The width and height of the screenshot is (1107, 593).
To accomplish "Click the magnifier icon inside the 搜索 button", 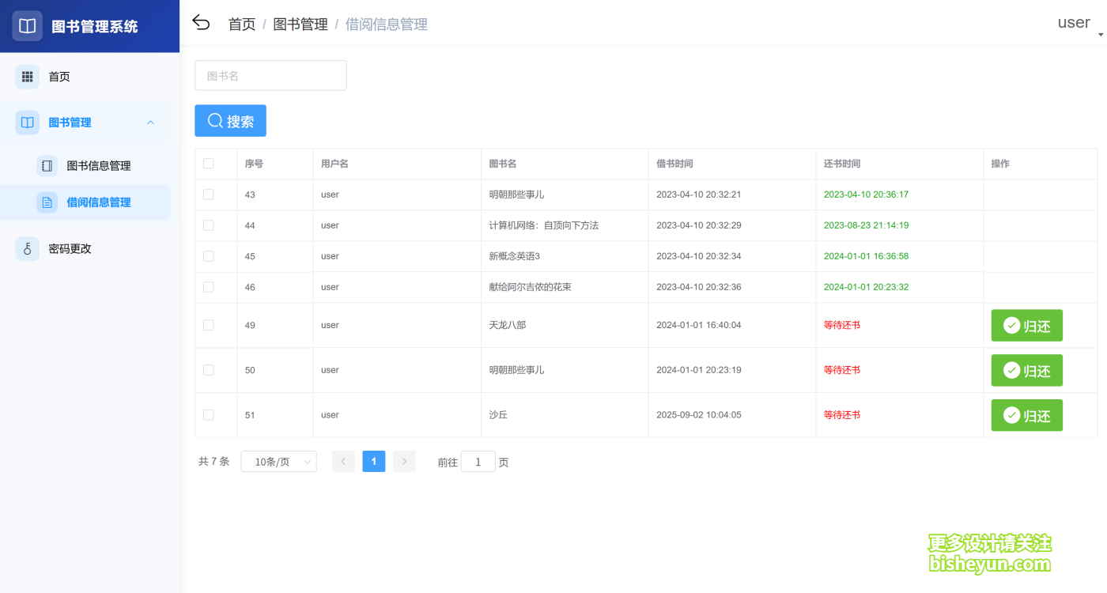I will (214, 120).
